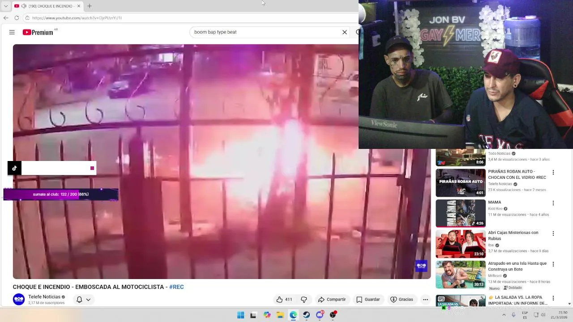Dislike the video with thumbs down
This screenshot has height=322, width=573.
[304, 300]
